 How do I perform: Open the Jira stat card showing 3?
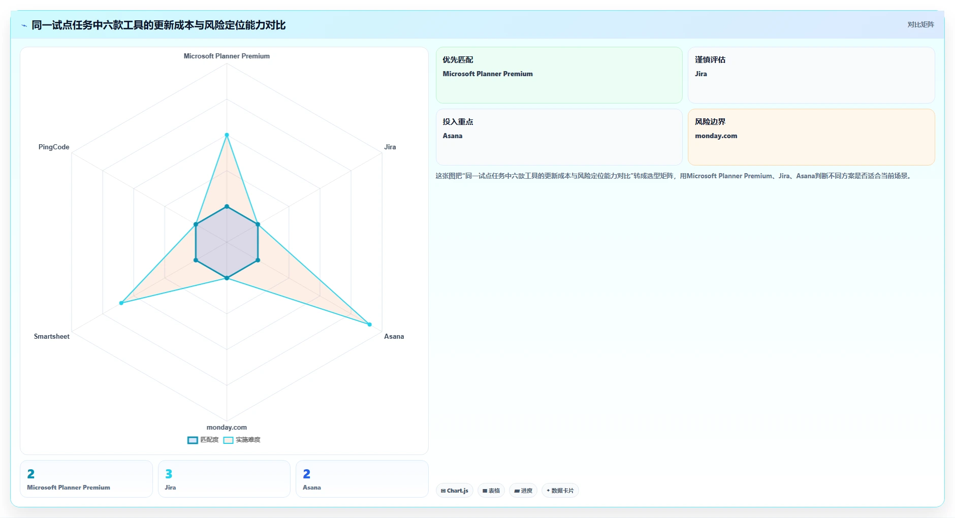pyautogui.click(x=224, y=479)
